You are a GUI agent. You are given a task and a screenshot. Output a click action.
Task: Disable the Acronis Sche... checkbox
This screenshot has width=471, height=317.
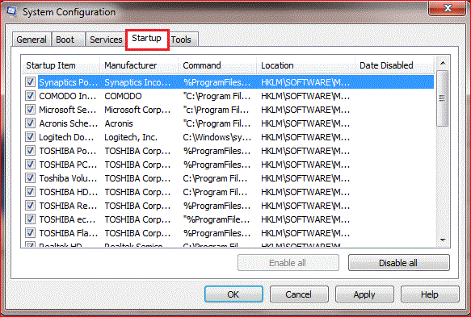click(30, 123)
